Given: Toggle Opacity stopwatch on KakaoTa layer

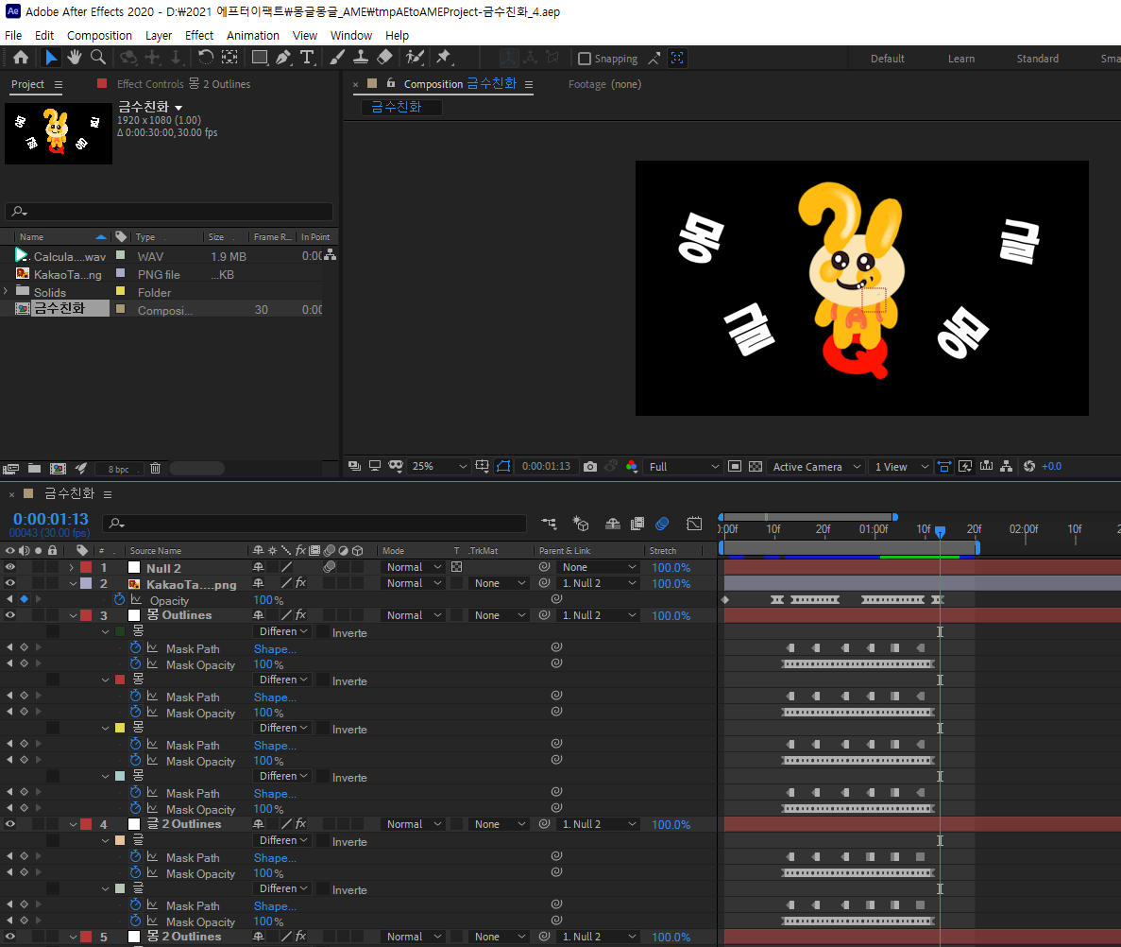Looking at the screenshot, I should tap(119, 599).
